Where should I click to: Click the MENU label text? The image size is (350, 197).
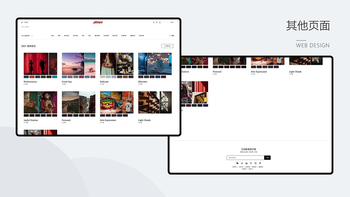[26, 22]
